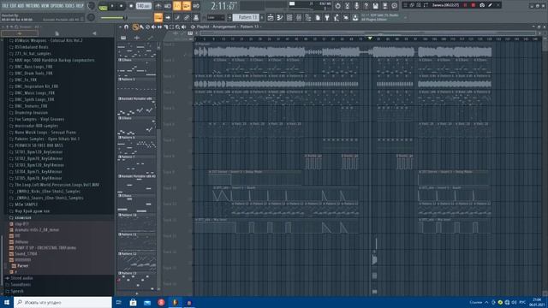This screenshot has height=308, width=548.
Task: Open the EDIT menu
Action: (x=13, y=6)
